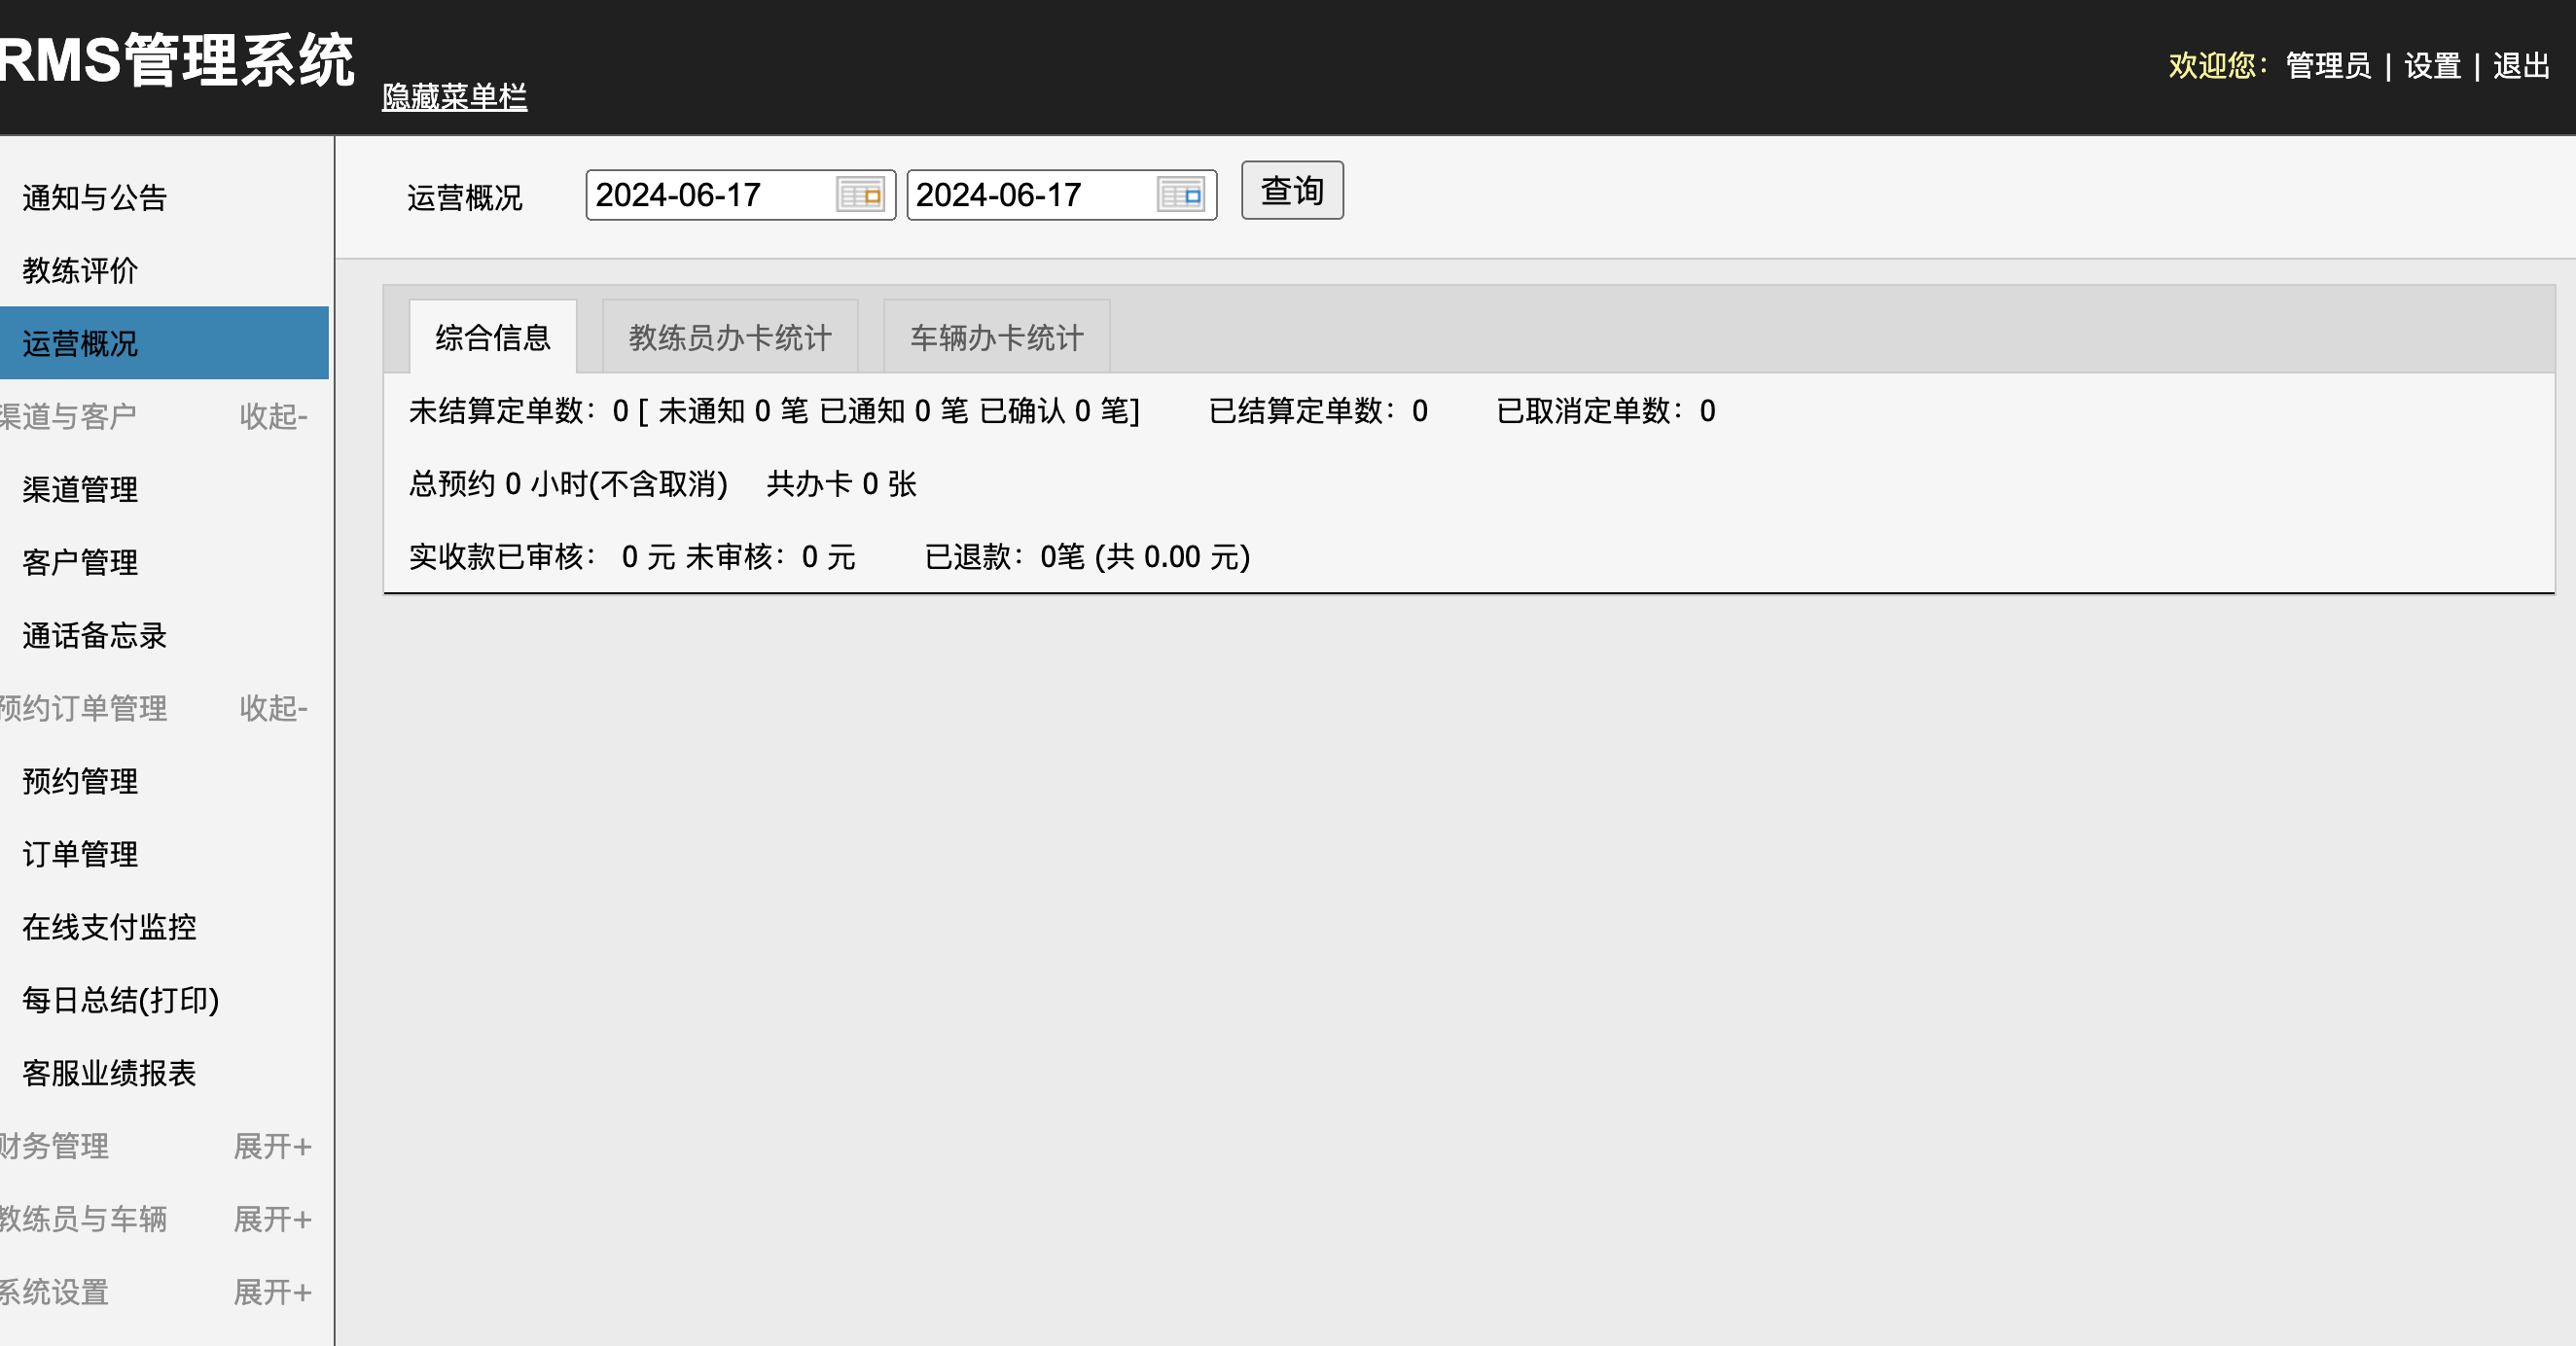Expand the 财务管理 menu section
Image resolution: width=2576 pixels, height=1346 pixels.
(x=272, y=1146)
